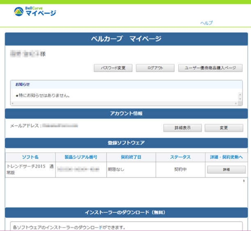Click the BellCurve マイページ logo
Screen dimensions: 251x231
[x=35, y=11]
